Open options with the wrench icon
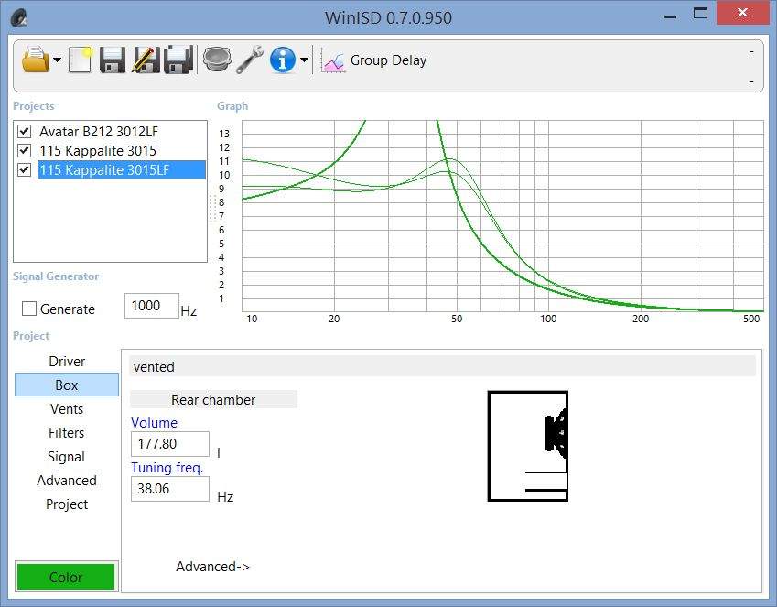This screenshot has width=777, height=607. 250,60
